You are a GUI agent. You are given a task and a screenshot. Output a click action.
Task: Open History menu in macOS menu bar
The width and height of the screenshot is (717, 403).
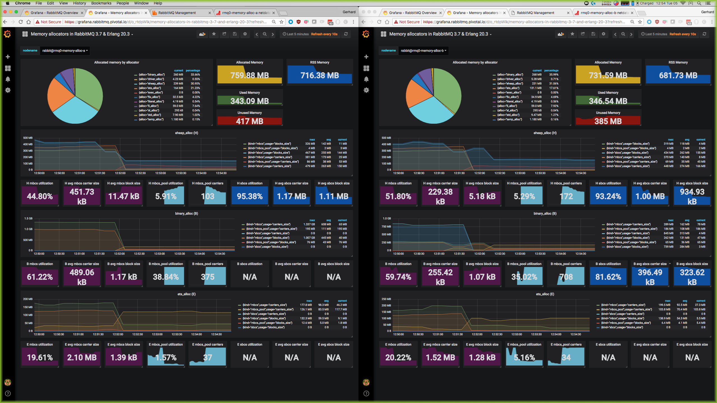(x=80, y=3)
